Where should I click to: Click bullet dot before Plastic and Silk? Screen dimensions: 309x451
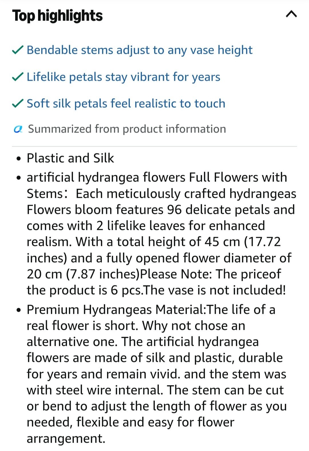(x=19, y=159)
